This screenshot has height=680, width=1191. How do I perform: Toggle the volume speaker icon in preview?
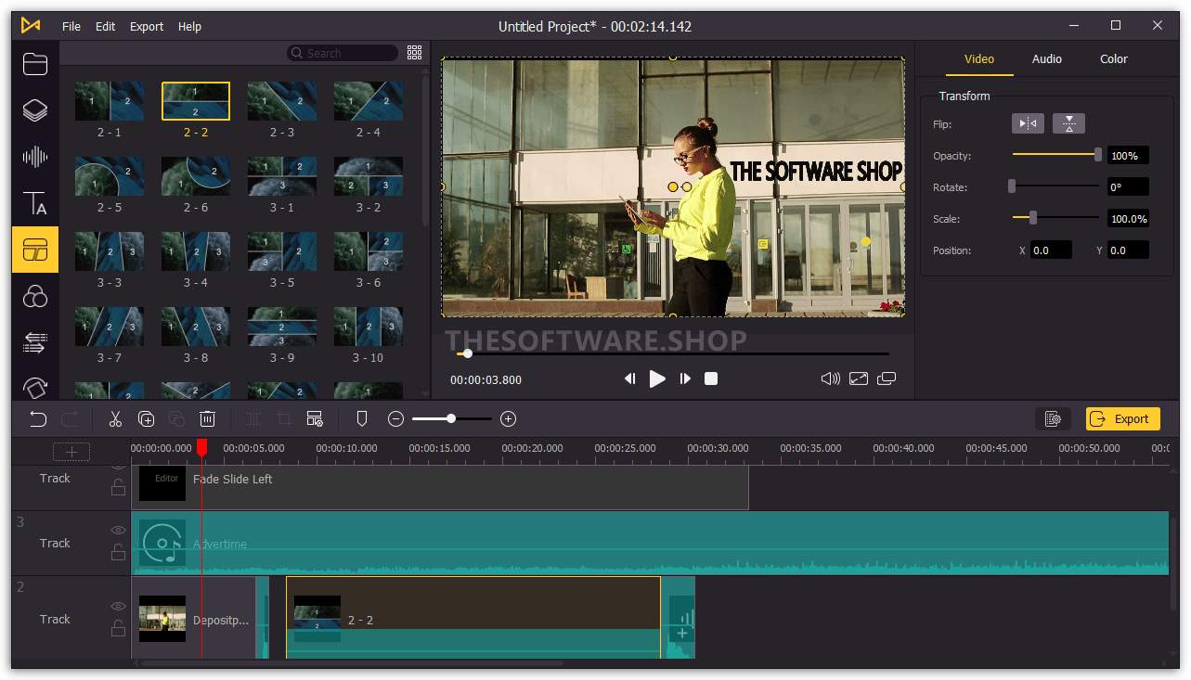pos(831,378)
